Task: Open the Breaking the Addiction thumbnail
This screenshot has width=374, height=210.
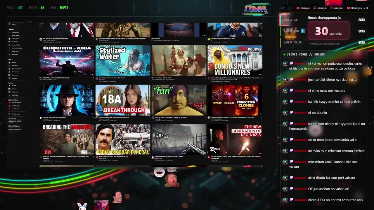Action: [67, 139]
